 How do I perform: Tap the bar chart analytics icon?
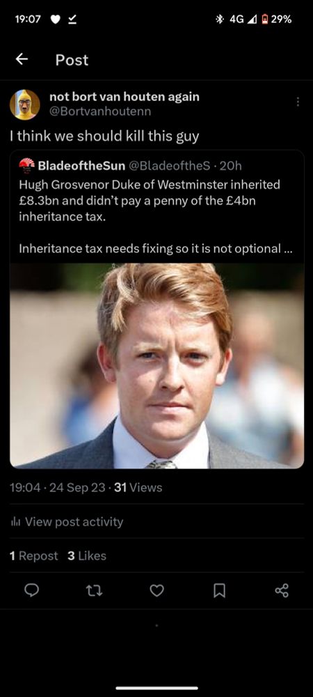(x=15, y=521)
